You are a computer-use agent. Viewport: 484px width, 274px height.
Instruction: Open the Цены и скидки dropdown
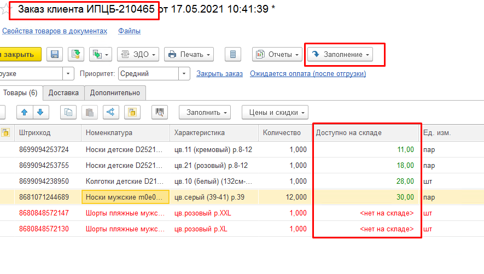click(x=275, y=112)
